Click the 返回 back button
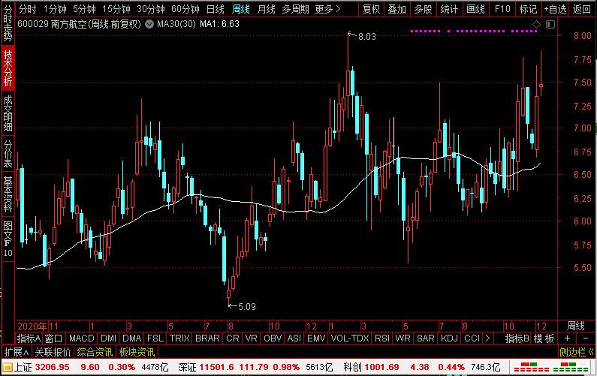This screenshot has width=597, height=376. pyautogui.click(x=582, y=9)
